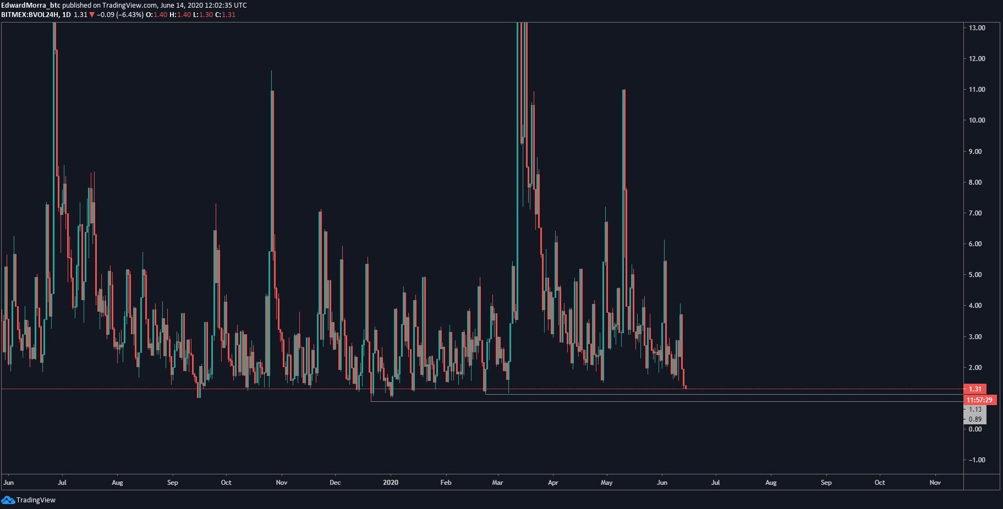Click 11.00 on the price axis

[977, 89]
